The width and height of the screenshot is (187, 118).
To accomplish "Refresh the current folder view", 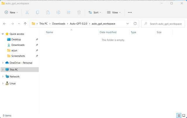I will pyautogui.click(x=135, y=24).
